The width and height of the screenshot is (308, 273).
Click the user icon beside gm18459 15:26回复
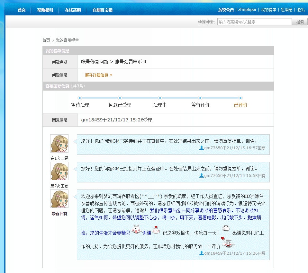click(x=201, y=253)
